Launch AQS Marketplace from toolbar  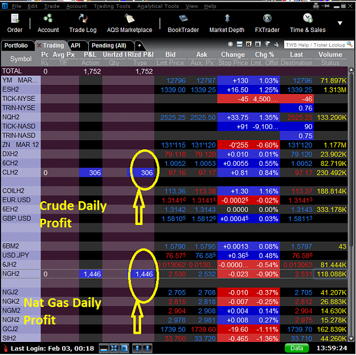tap(129, 23)
